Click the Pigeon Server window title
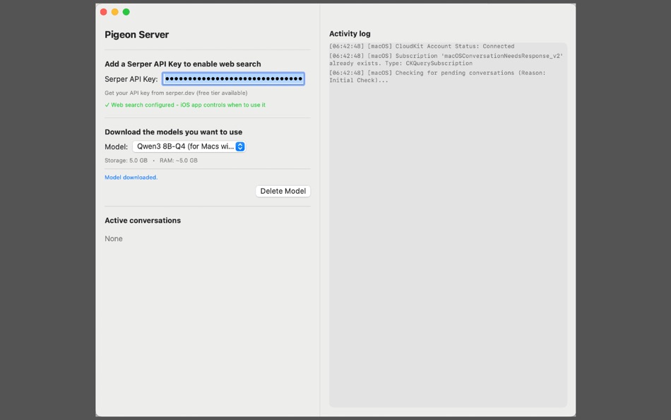671x420 pixels. pos(136,34)
